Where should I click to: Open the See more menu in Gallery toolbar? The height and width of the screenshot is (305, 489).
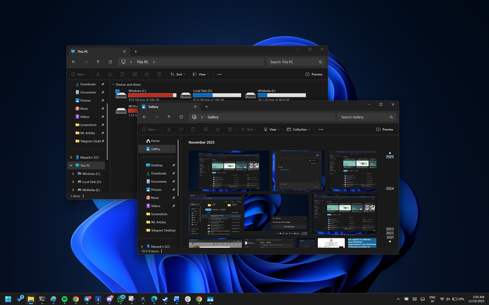320,129
